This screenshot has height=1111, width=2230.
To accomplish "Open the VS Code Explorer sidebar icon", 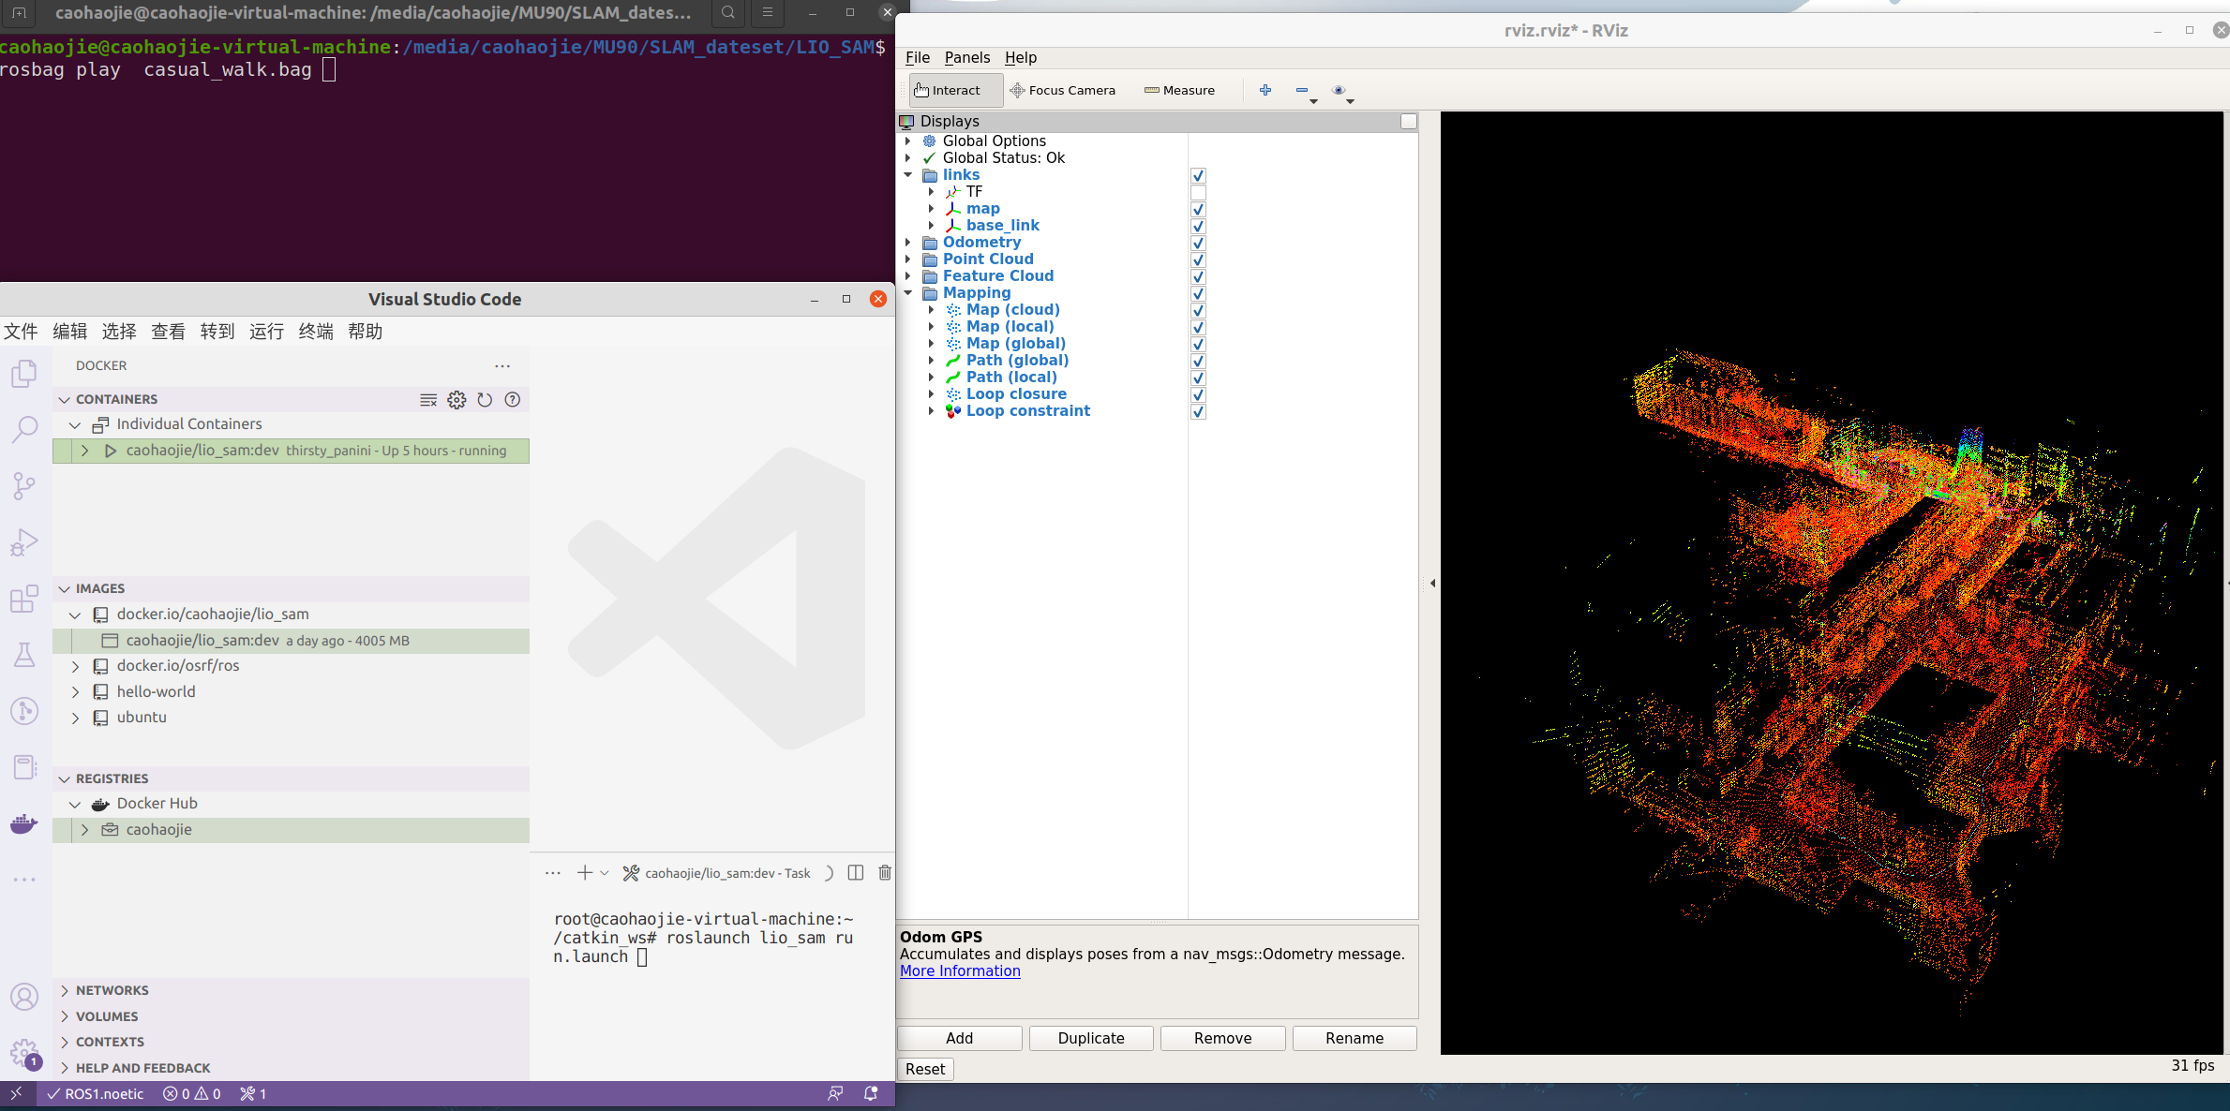I will click(x=24, y=373).
